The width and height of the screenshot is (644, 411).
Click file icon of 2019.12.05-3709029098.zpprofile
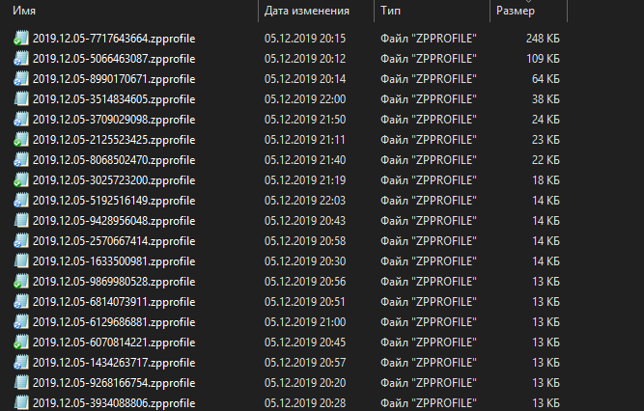click(x=21, y=119)
